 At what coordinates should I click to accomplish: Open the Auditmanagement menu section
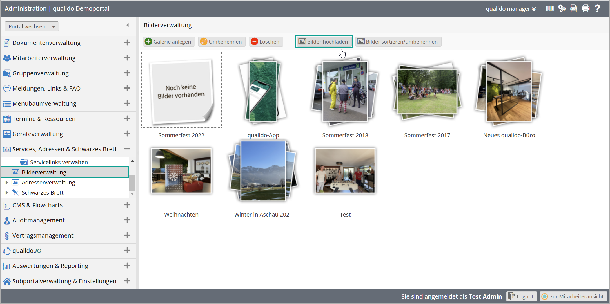tap(68, 220)
